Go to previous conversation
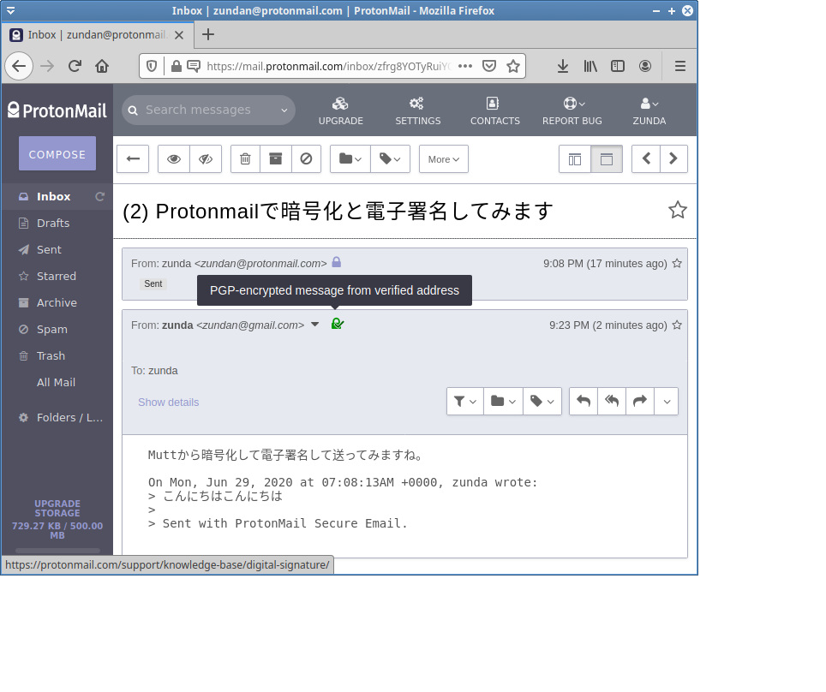This screenshot has width=826, height=692. (x=646, y=159)
